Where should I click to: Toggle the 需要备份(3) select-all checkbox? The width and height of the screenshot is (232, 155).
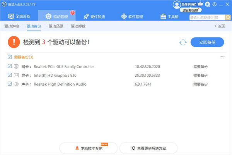(x=10, y=57)
